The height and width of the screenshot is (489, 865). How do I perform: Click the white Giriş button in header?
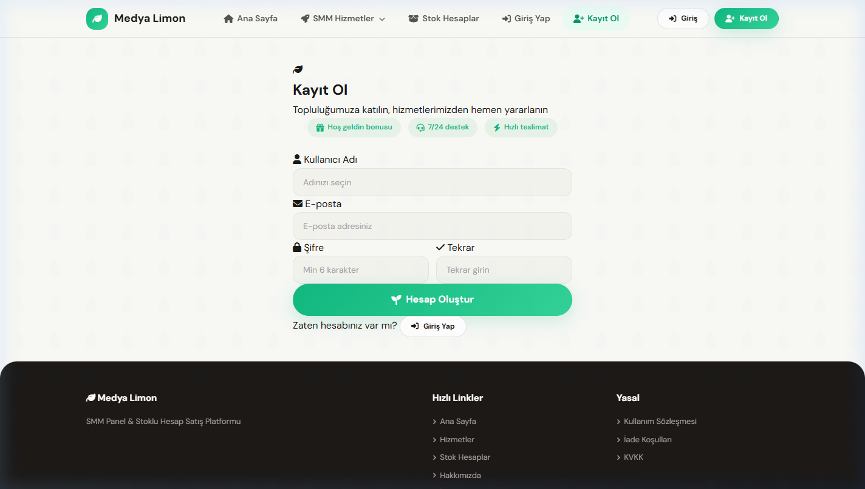pos(683,19)
